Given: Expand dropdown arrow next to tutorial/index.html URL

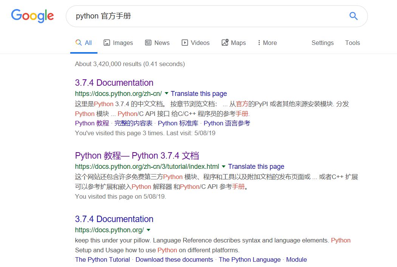Looking at the screenshot, I should [x=224, y=167].
